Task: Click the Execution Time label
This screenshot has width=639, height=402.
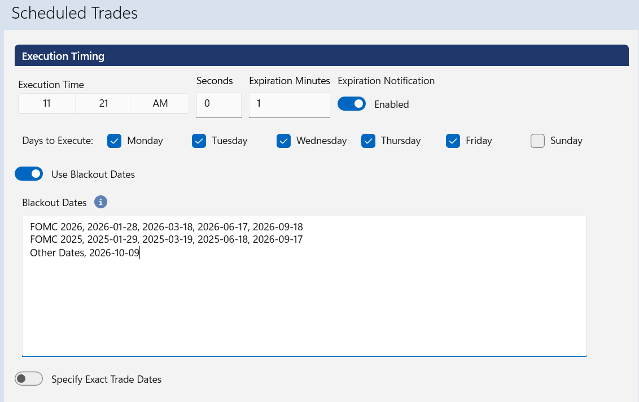Action: [x=51, y=85]
